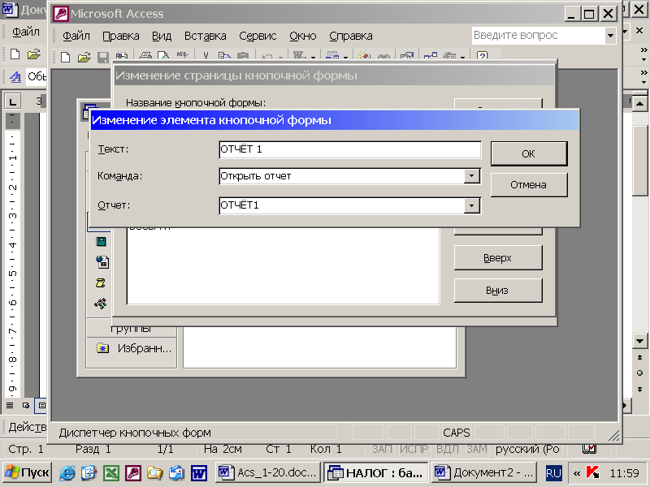
Task: Click open folder icon in Word toolbar
Action: [x=34, y=54]
